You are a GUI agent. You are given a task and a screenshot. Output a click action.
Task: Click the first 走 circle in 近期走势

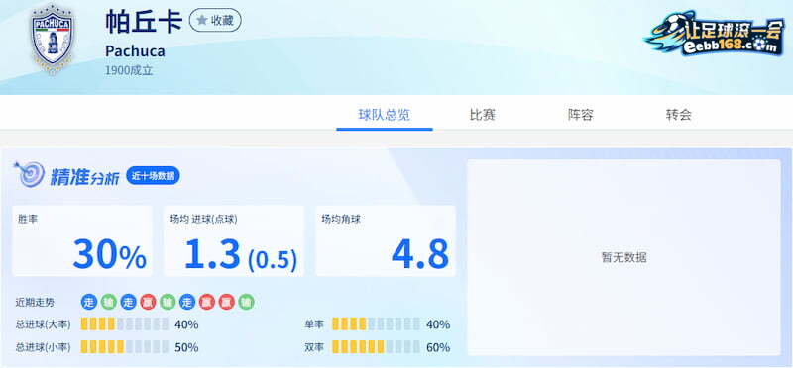click(89, 302)
